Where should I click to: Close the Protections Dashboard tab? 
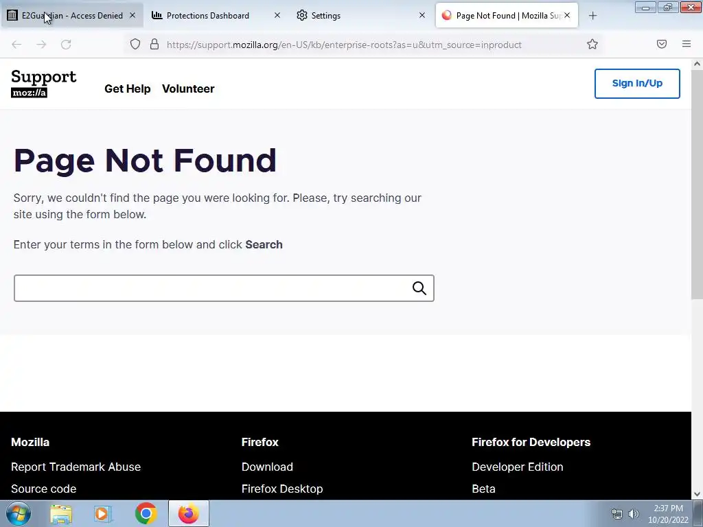tap(277, 15)
